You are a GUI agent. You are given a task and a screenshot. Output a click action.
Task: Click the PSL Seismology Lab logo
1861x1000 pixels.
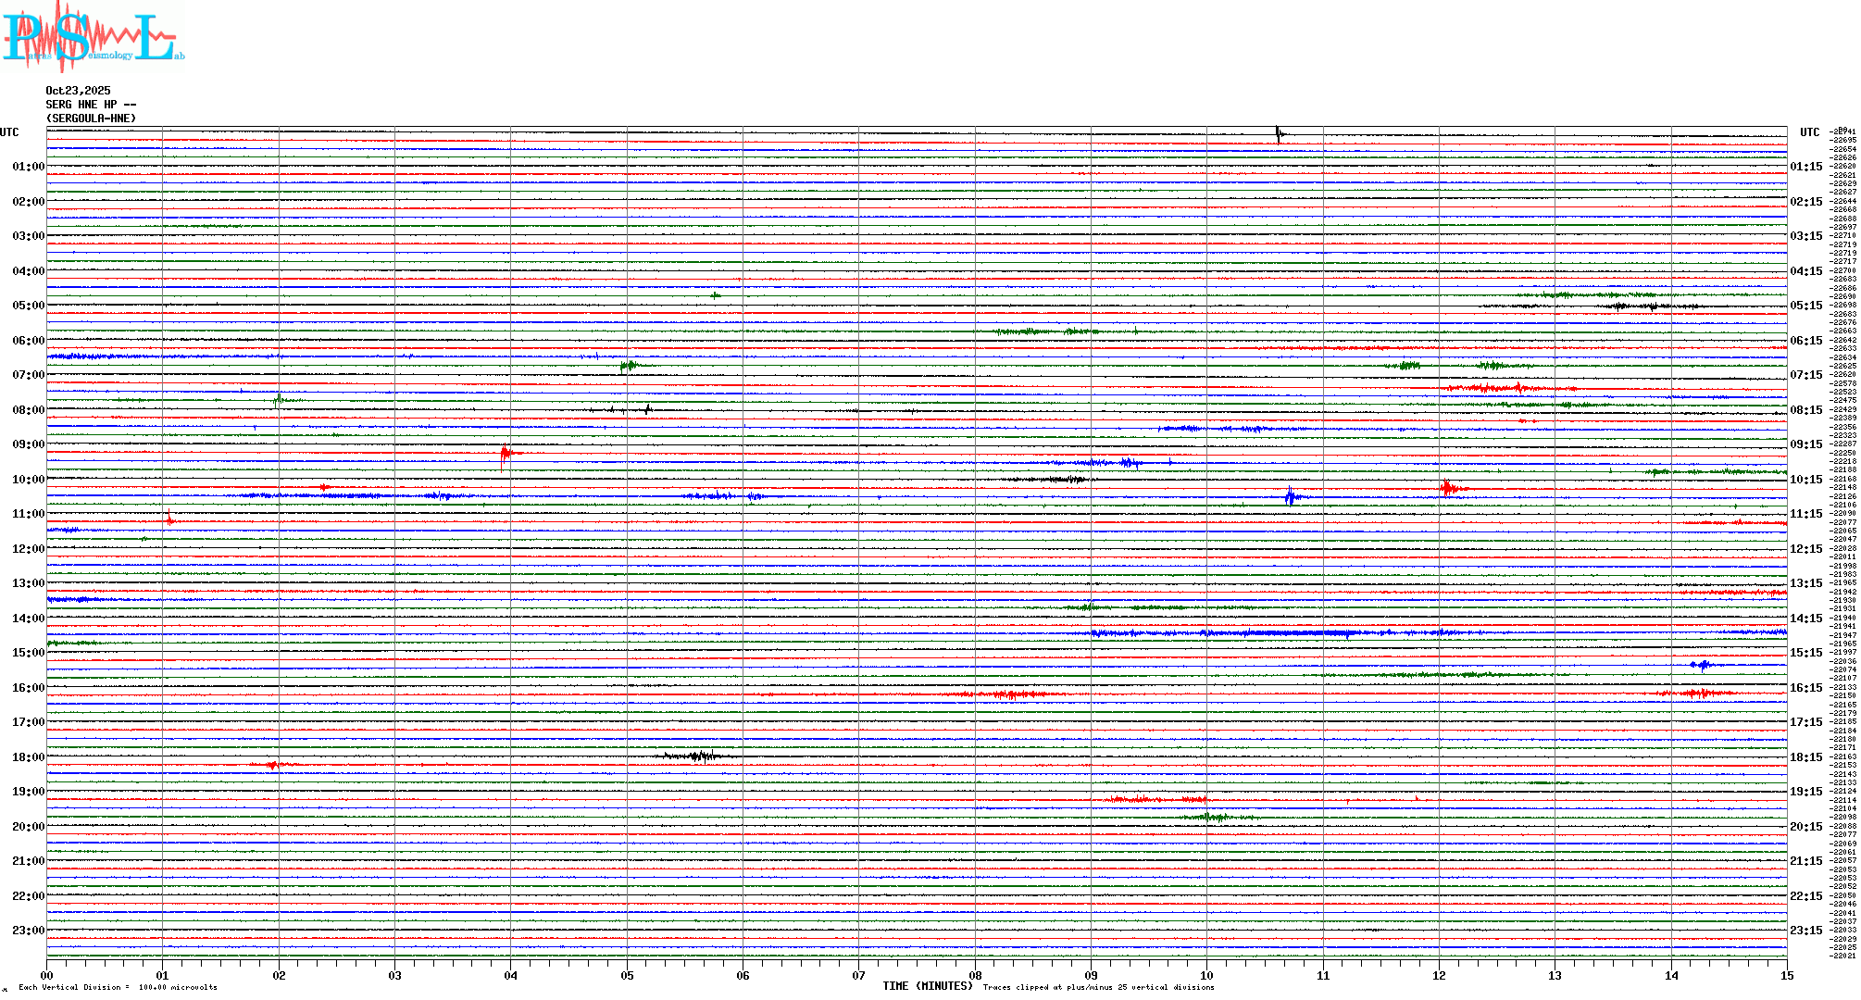pos(93,37)
